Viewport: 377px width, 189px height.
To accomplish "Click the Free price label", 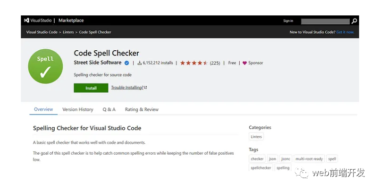I will point(232,63).
